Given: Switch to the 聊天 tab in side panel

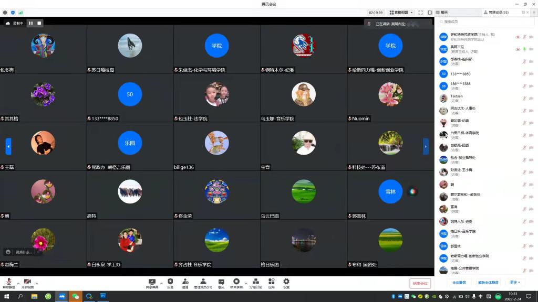Looking at the screenshot, I should 444,12.
